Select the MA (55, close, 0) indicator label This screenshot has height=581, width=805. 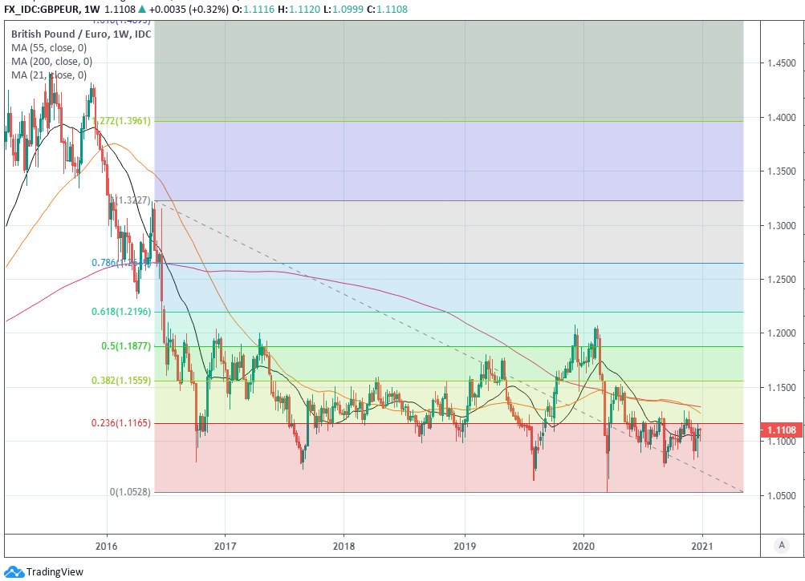(x=51, y=48)
